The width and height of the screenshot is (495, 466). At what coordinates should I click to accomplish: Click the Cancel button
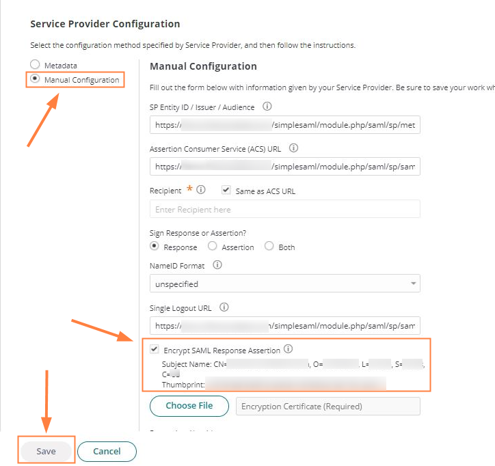click(107, 452)
